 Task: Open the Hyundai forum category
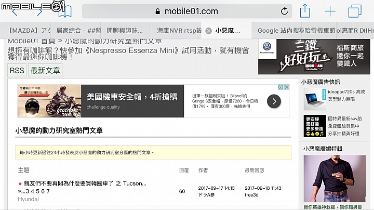(x=28, y=199)
